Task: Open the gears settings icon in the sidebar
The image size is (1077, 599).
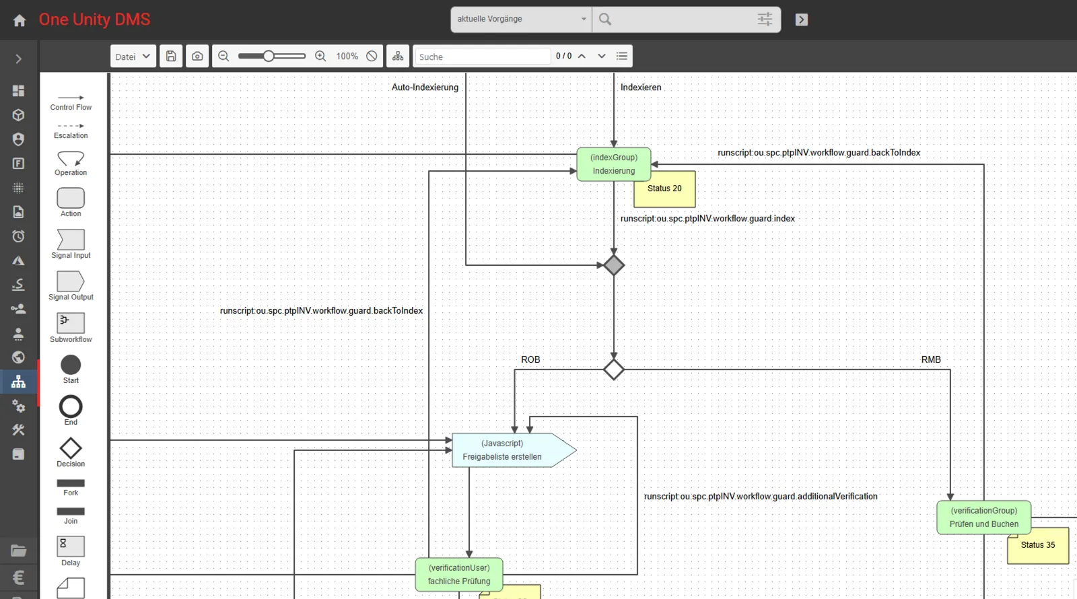Action: [x=19, y=406]
